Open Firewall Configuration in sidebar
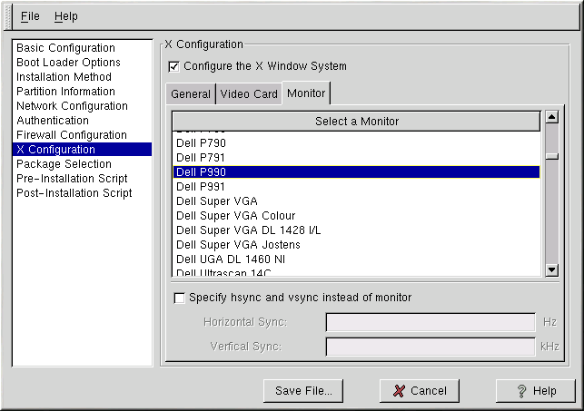This screenshot has width=584, height=411. tap(71, 135)
